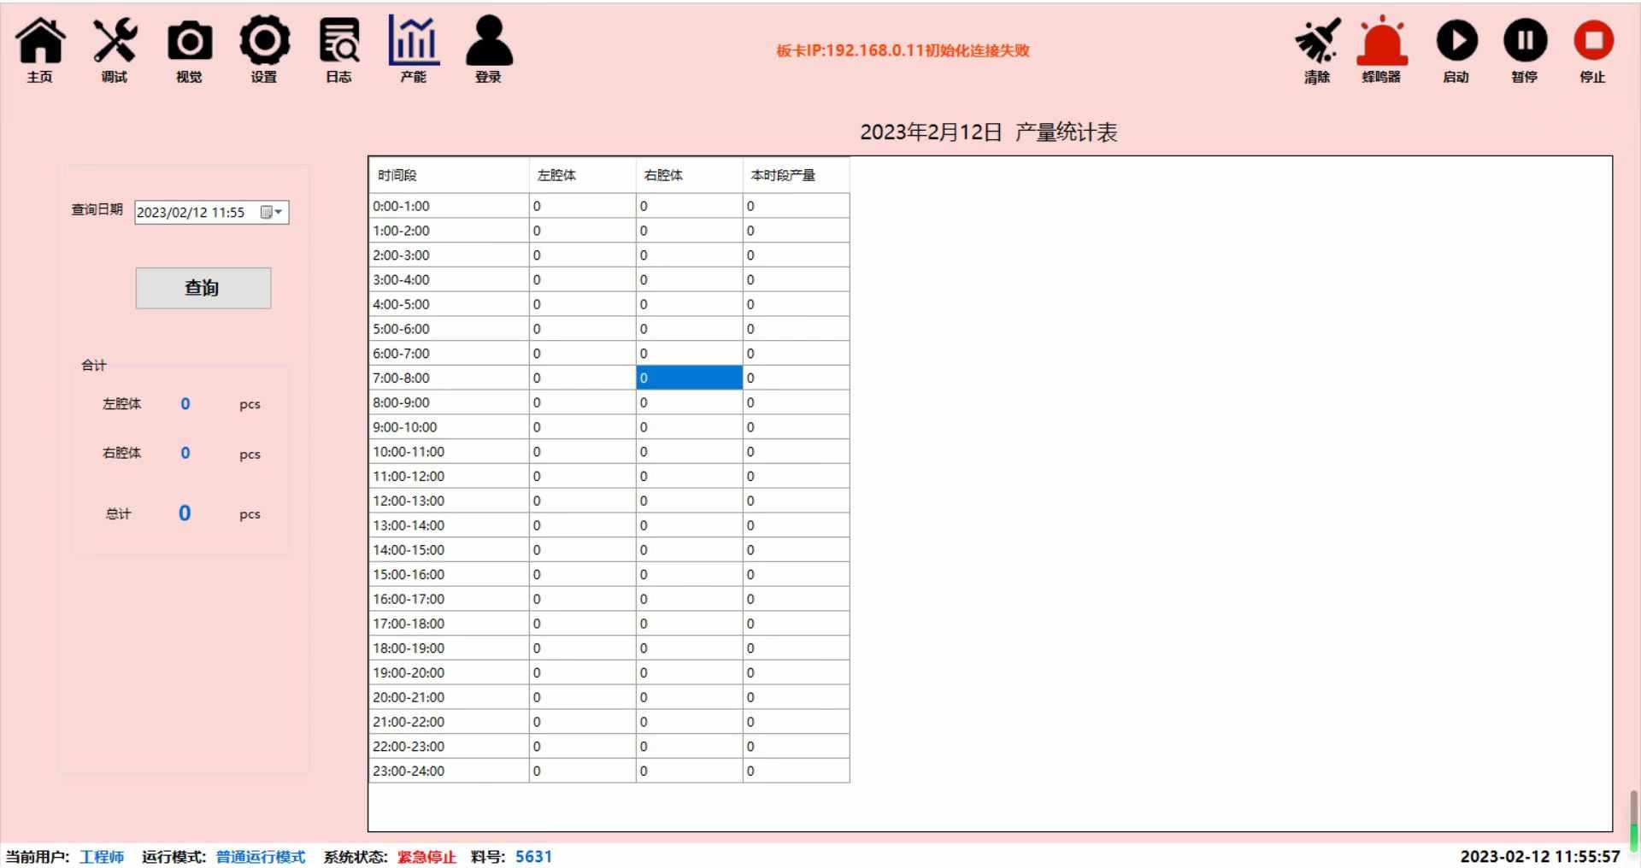Select the 3:00-4:00 time slot cell
Image resolution: width=1641 pixels, height=868 pixels.
[449, 279]
